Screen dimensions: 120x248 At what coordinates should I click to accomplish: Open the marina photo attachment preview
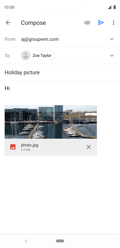click(x=51, y=122)
